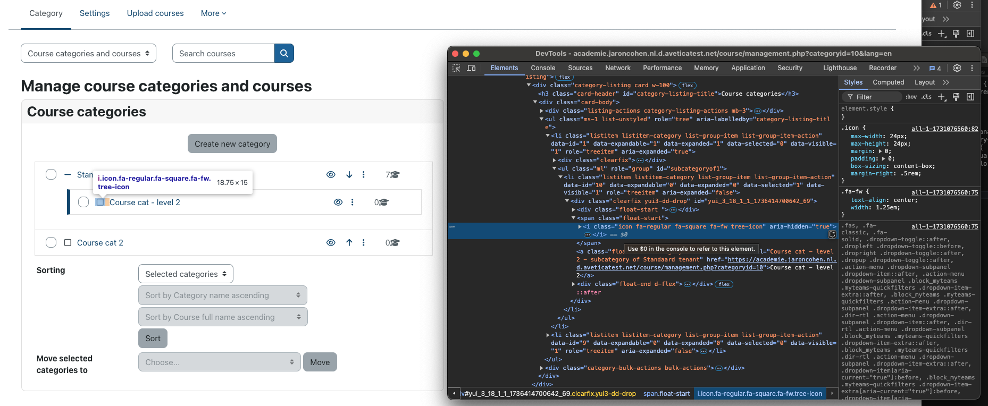Toggle the eye icon for Course cat - level 2
Viewport: 988px width, 406px height.
[338, 202]
